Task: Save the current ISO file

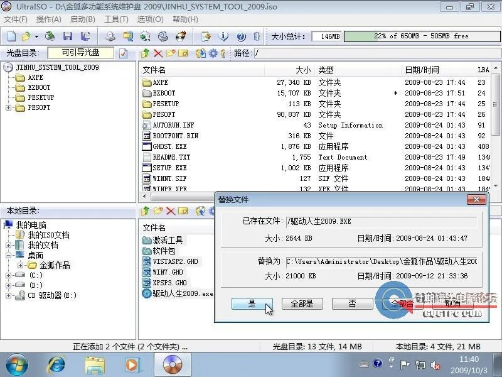Action: (68, 36)
